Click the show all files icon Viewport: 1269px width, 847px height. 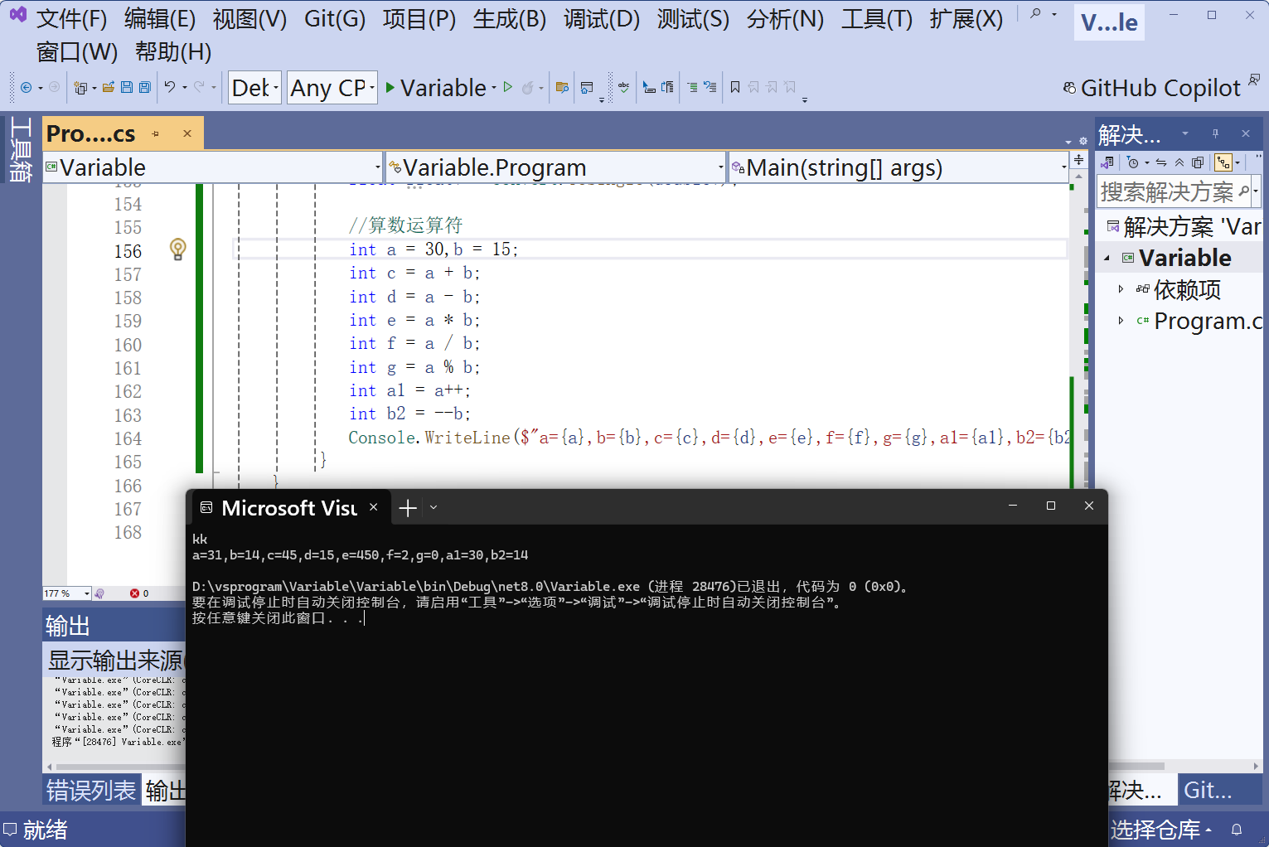pos(1198,162)
